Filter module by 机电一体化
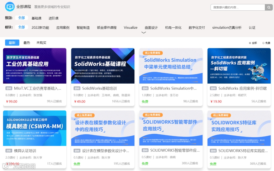The height and width of the screenshot is (171, 274). pos(173,28)
